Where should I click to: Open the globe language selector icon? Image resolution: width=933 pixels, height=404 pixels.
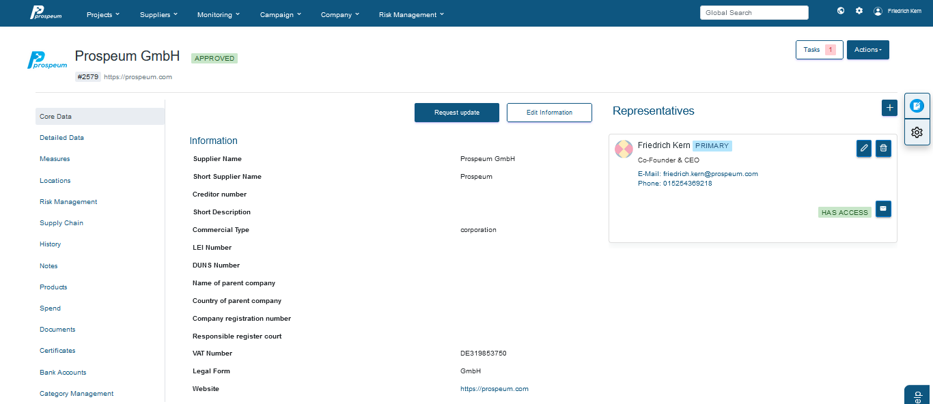[x=841, y=11]
